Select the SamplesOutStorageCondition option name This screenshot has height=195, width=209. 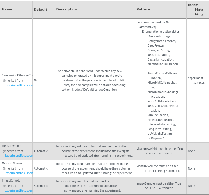pyautogui.click(x=17, y=75)
